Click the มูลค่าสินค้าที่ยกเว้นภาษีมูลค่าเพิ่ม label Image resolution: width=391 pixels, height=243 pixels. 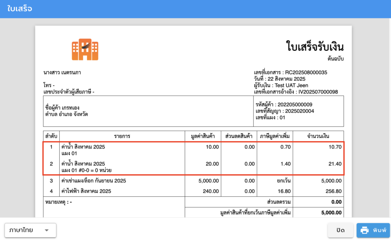(x=255, y=212)
